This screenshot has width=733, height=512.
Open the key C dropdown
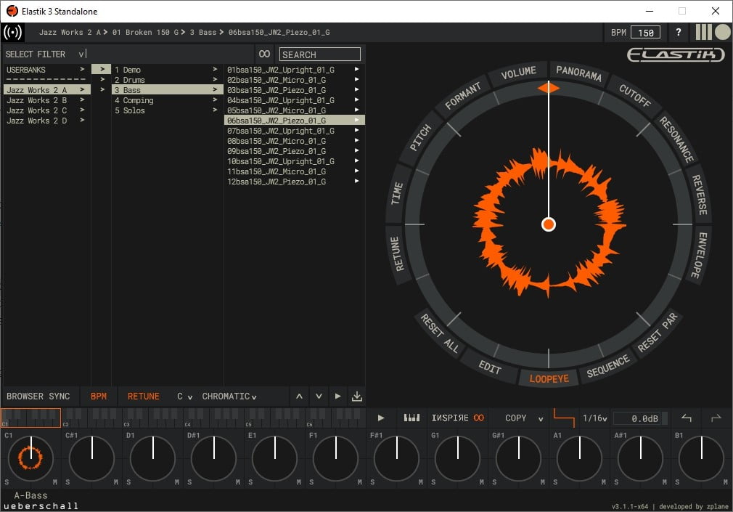click(x=184, y=397)
